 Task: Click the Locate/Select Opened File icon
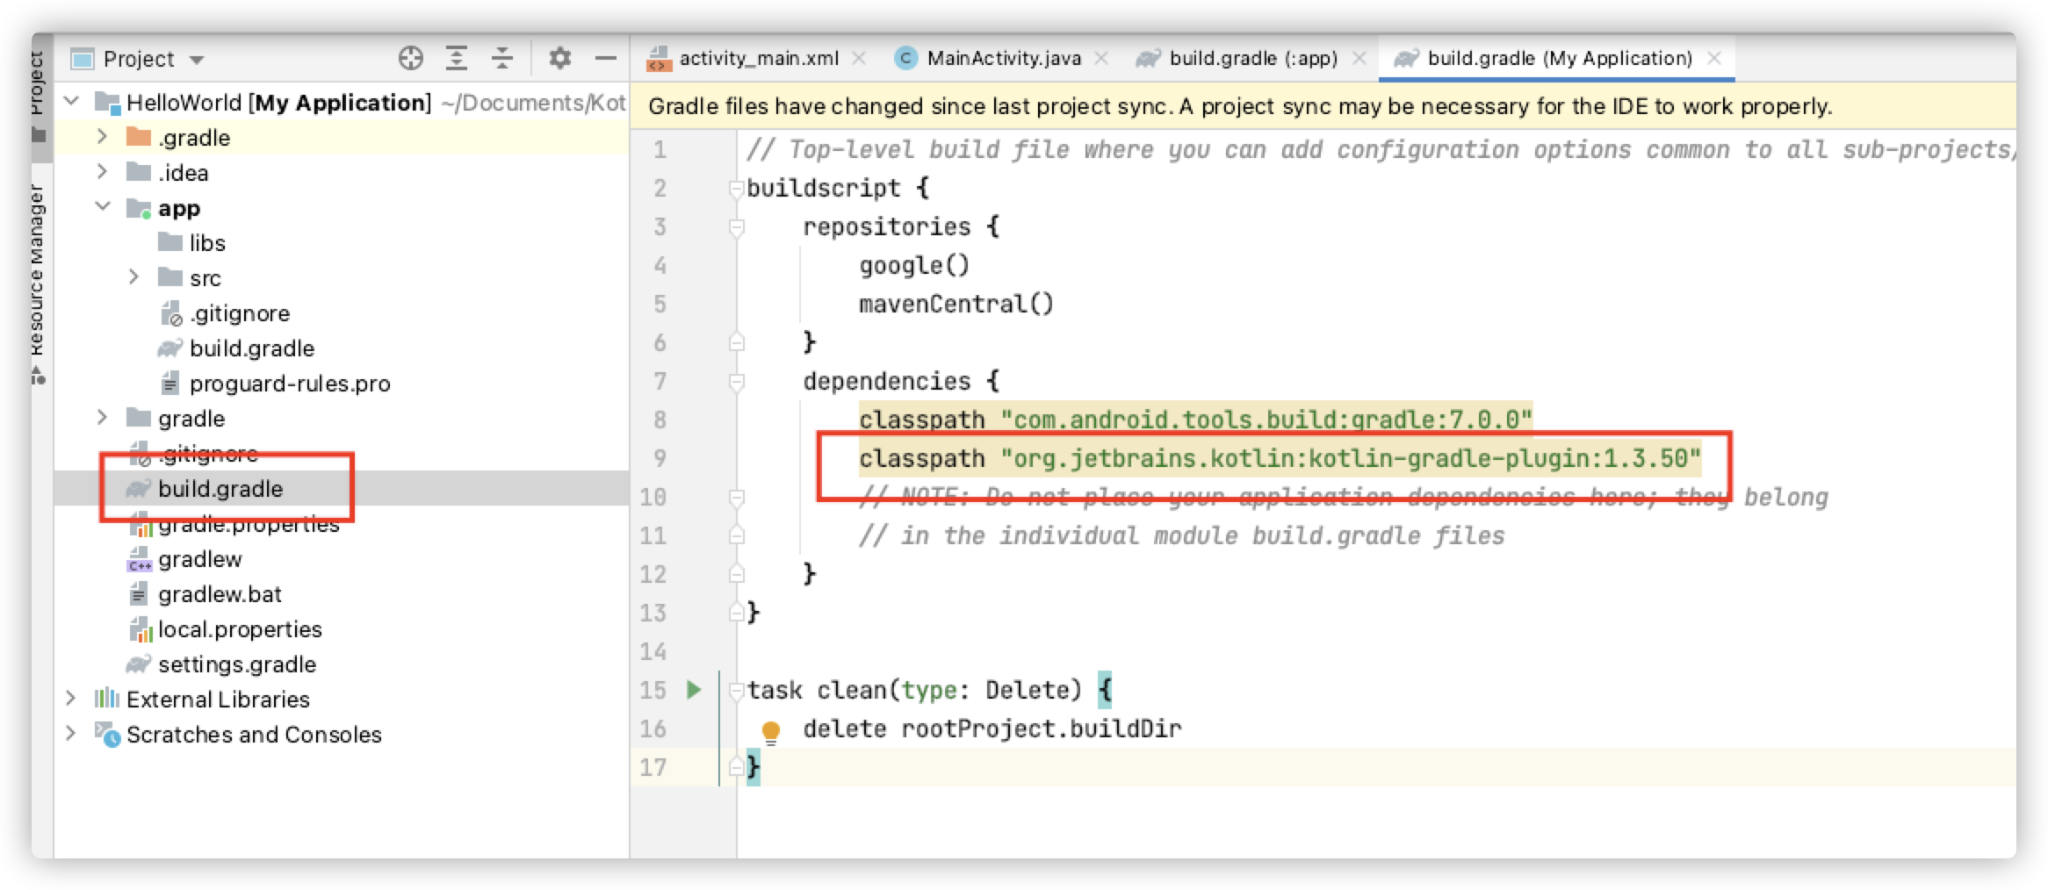click(x=409, y=58)
